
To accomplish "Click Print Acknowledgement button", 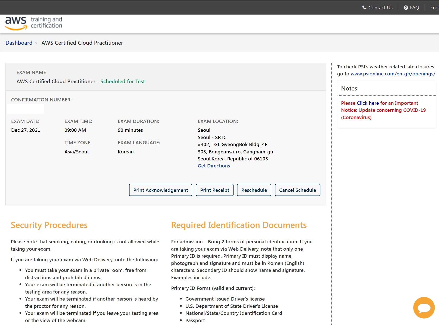I will (160, 190).
